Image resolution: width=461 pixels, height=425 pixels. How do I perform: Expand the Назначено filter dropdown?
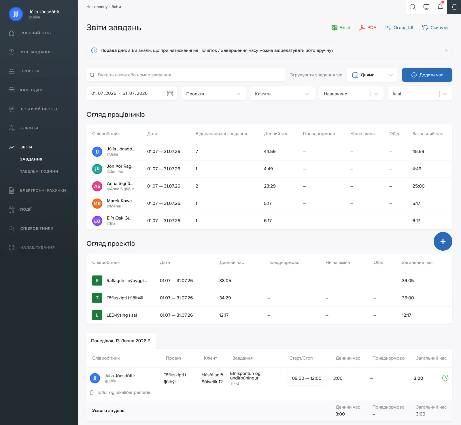point(351,94)
